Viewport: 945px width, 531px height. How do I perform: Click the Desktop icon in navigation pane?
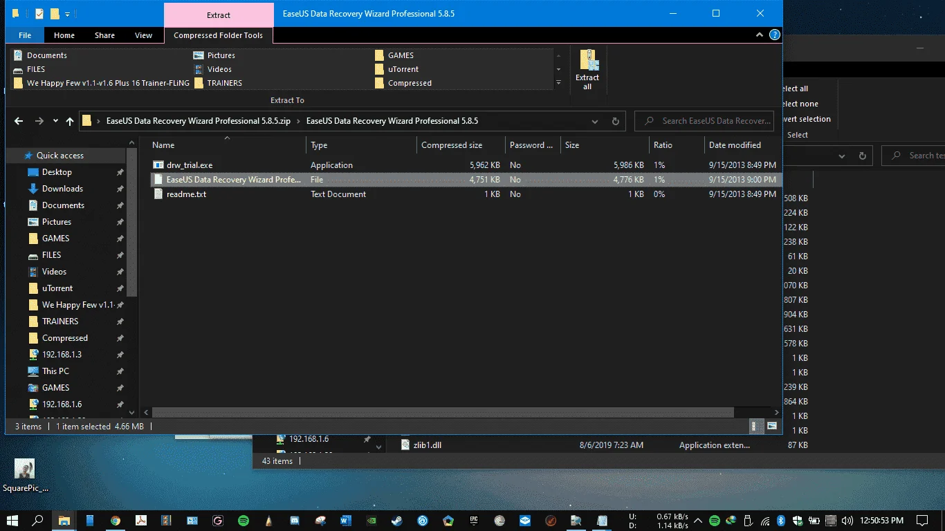point(33,172)
